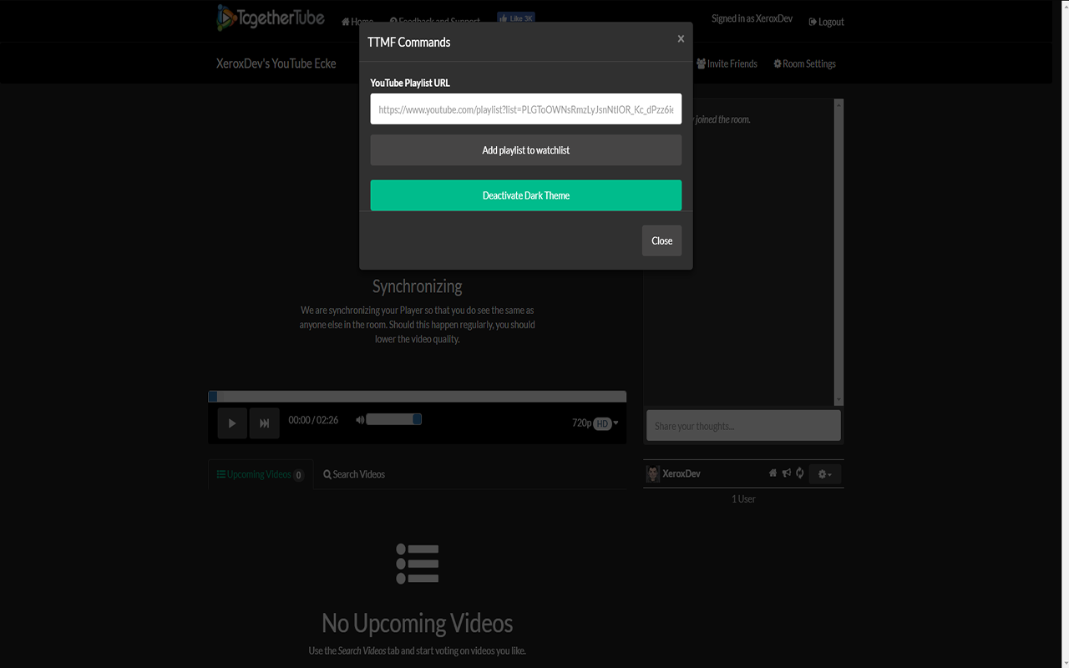Open the Home link in the header
This screenshot has height=668, width=1069.
click(x=357, y=22)
